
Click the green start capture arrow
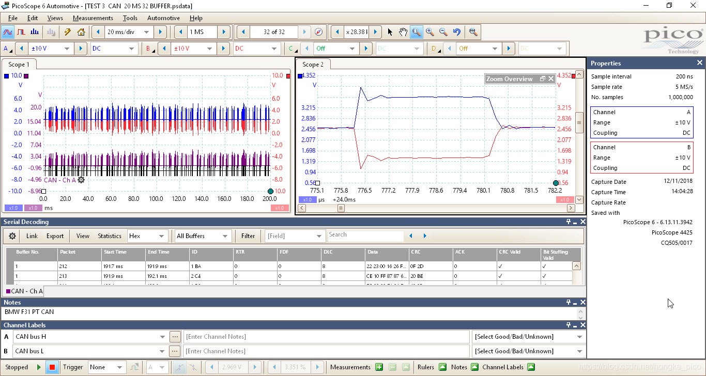[x=39, y=367]
